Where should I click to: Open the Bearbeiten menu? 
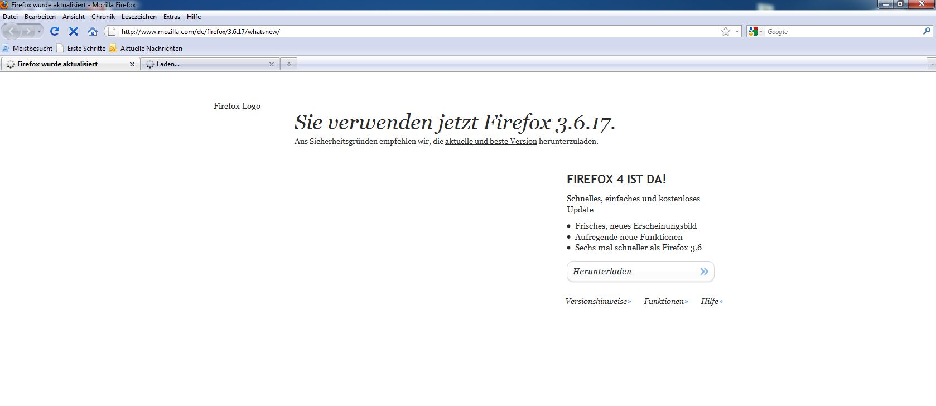40,17
